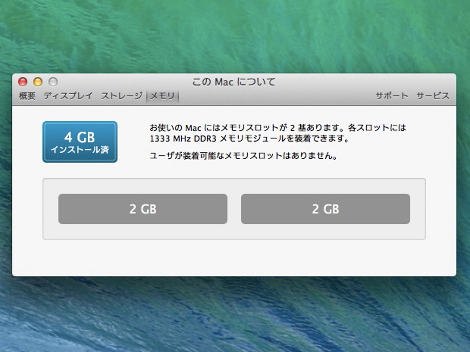Open the ディスプレイ tab
This screenshot has width=470, height=352.
(x=68, y=96)
